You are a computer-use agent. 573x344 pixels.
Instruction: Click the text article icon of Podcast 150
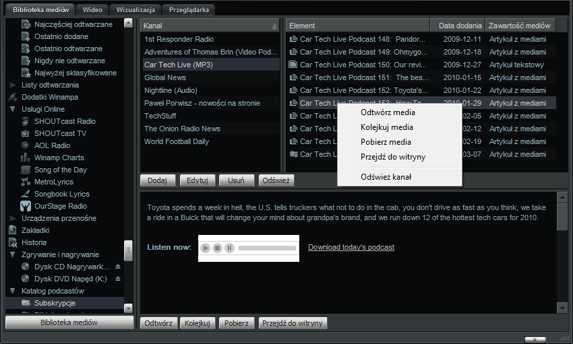click(293, 65)
